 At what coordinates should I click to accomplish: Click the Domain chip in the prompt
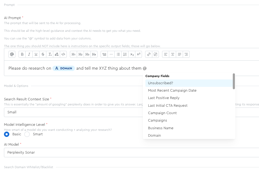[64, 68]
